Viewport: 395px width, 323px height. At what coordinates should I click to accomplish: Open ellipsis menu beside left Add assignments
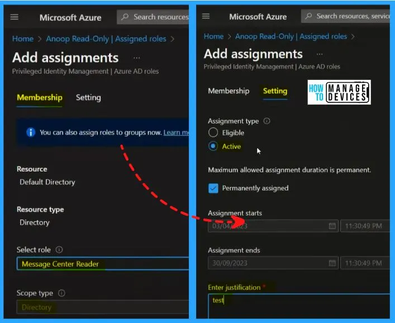(136, 58)
